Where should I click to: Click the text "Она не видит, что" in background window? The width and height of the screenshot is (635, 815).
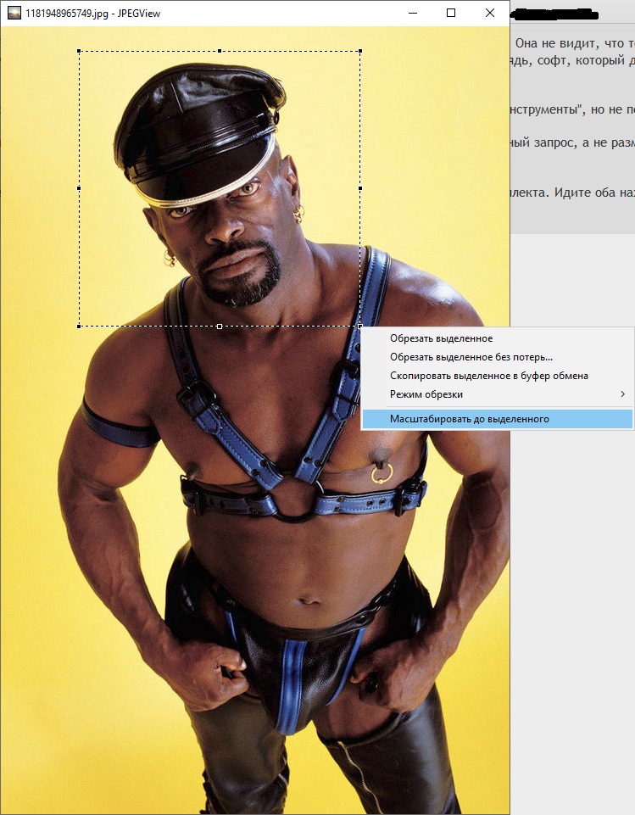[570, 43]
